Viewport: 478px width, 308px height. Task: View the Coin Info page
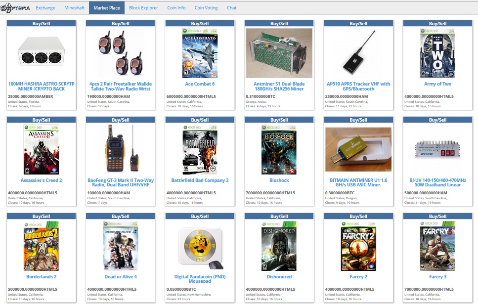pyautogui.click(x=176, y=8)
